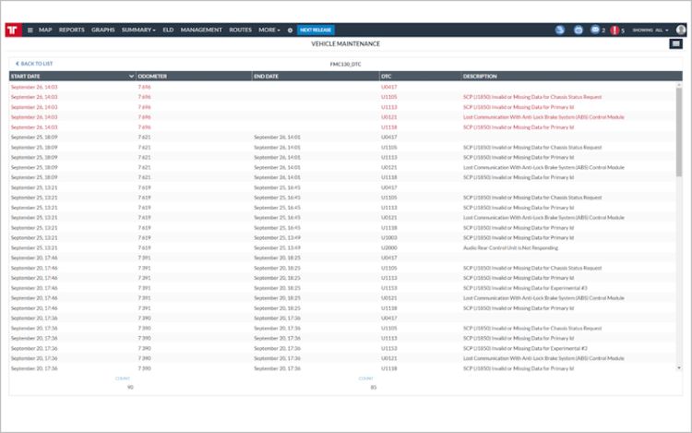The height and width of the screenshot is (433, 692).
Task: Expand the Summary dropdown menu
Action: (x=138, y=30)
